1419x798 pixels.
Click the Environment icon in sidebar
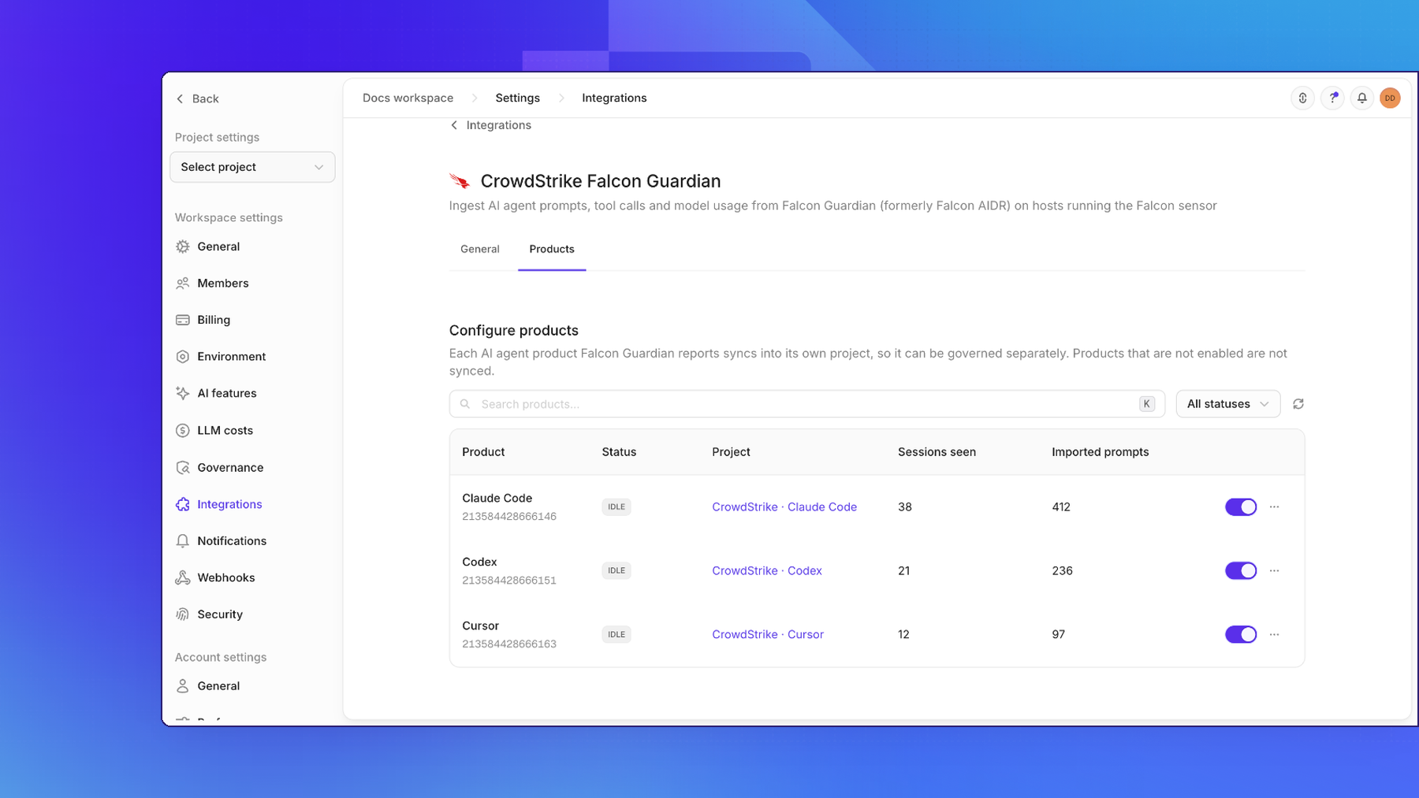click(x=183, y=356)
